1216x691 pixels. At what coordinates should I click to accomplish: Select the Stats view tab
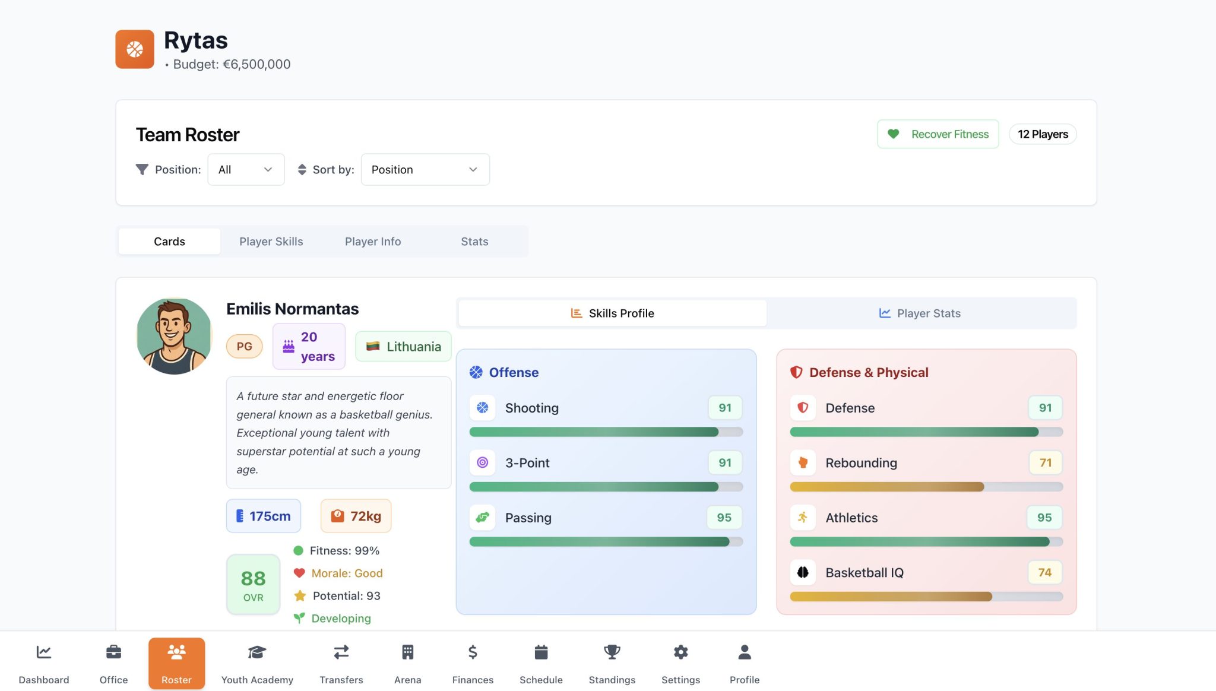tap(474, 242)
